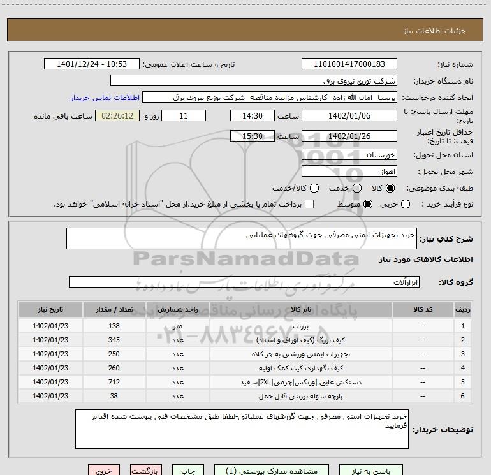This screenshot has height=475, width=491.
Task: Click quantity 138 in the table
Action: (x=114, y=326)
